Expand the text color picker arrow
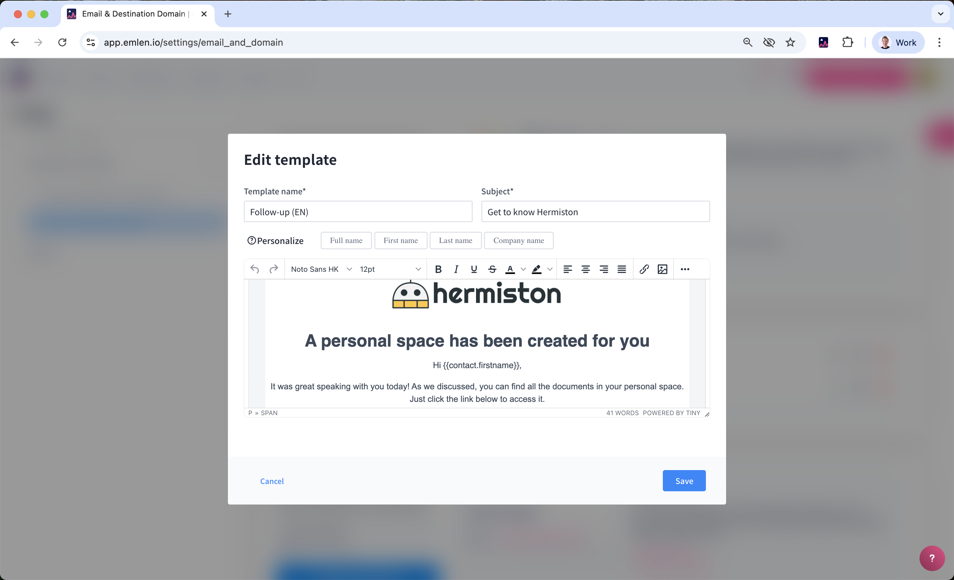Screen dimensions: 954x580 click(523, 269)
